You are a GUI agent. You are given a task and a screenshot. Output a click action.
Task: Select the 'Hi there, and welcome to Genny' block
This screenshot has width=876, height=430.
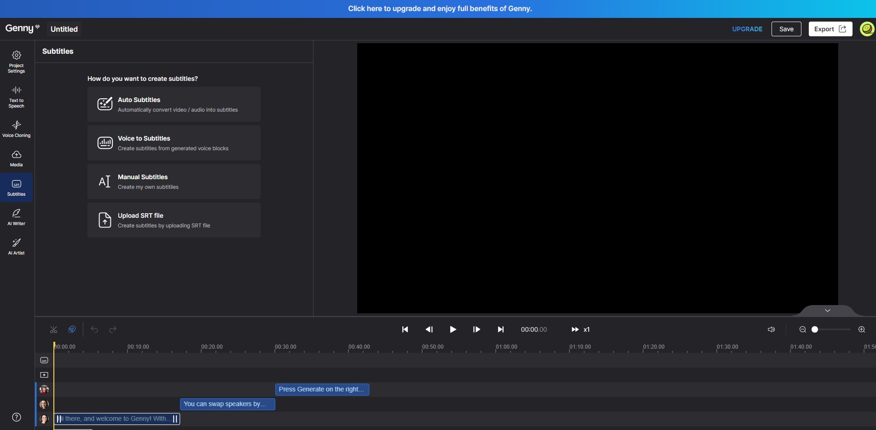pos(117,419)
